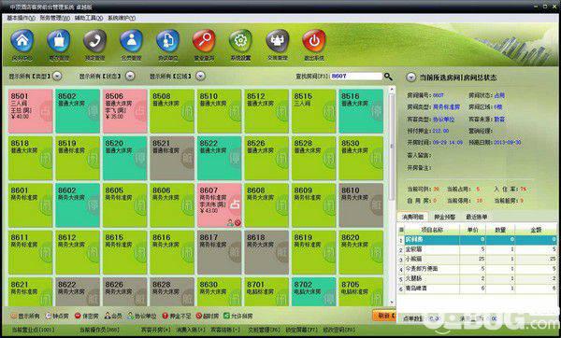The image size is (561, 338).
Task: Filter by overtime room (超时房) legend icon
Action: point(199,316)
